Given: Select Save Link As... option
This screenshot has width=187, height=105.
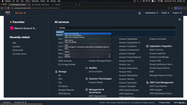Looking at the screenshot, I should coord(87,40).
